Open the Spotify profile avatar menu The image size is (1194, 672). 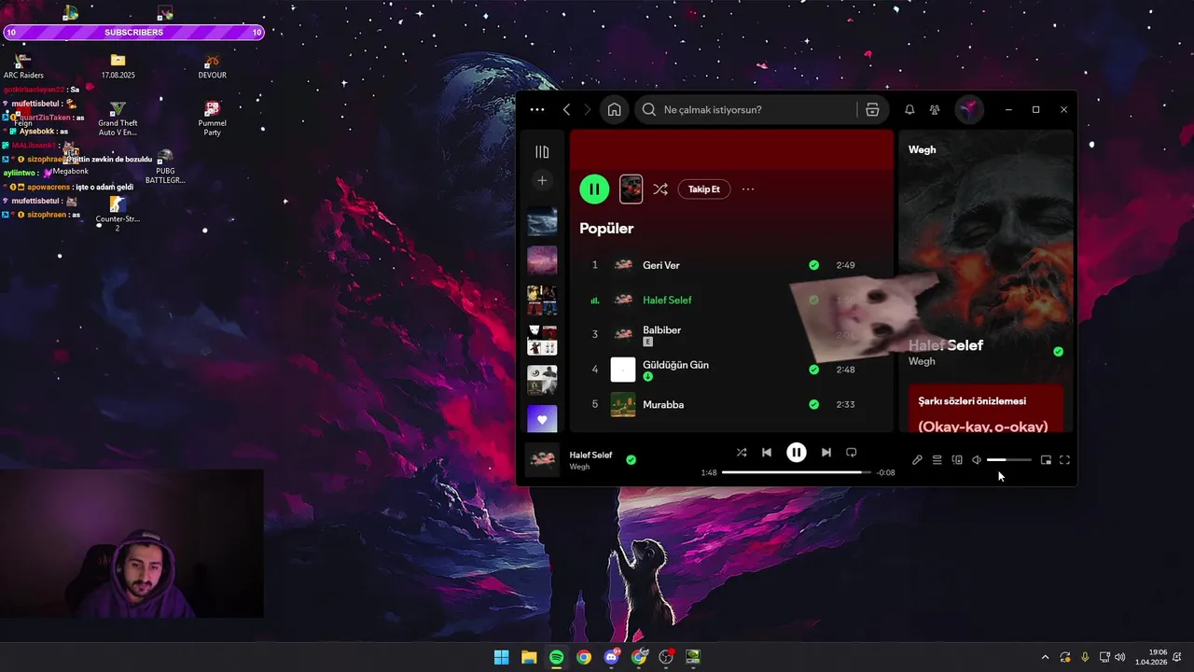pyautogui.click(x=969, y=109)
